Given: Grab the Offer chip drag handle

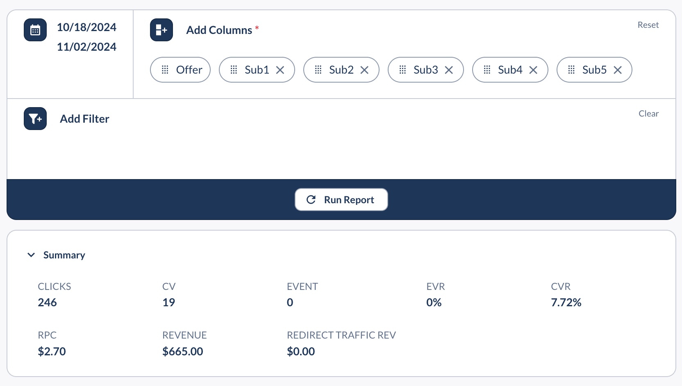Looking at the screenshot, I should coord(165,70).
